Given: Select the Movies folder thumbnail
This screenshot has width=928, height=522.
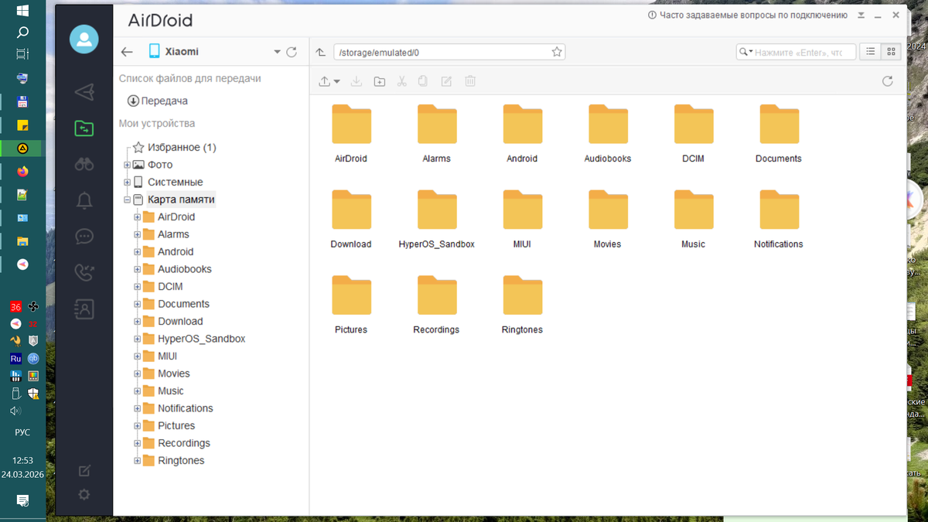Looking at the screenshot, I should 608,210.
